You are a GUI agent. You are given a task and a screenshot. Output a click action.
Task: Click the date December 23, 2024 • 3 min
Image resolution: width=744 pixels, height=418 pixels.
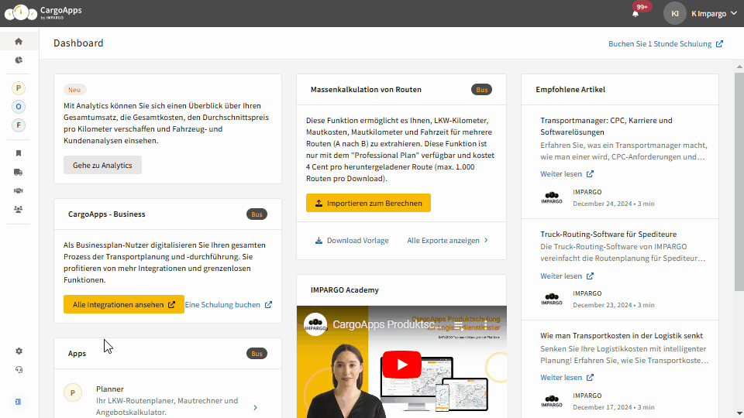(x=614, y=305)
